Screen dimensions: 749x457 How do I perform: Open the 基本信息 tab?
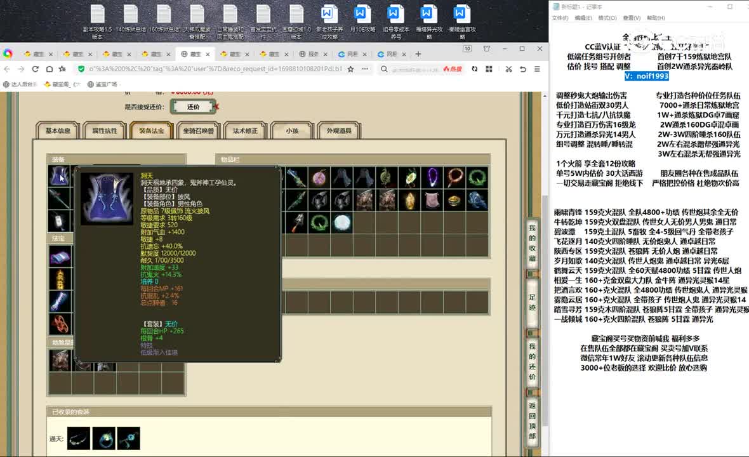(58, 131)
